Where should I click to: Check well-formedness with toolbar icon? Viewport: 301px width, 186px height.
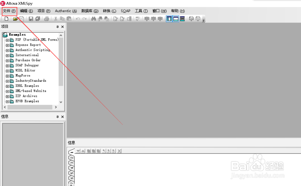tap(116, 19)
